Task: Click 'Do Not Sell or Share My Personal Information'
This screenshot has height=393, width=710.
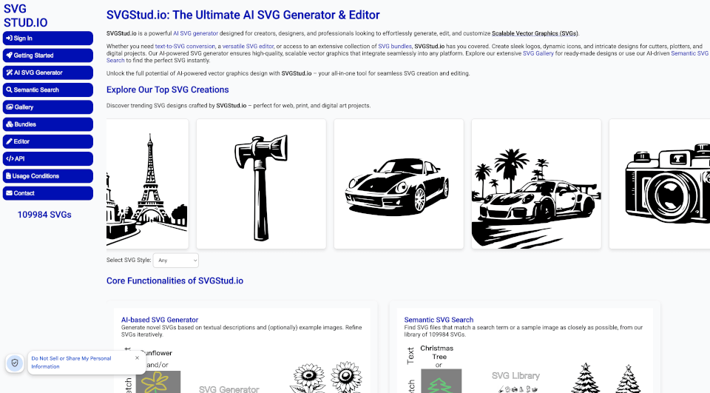Action: [x=71, y=362]
